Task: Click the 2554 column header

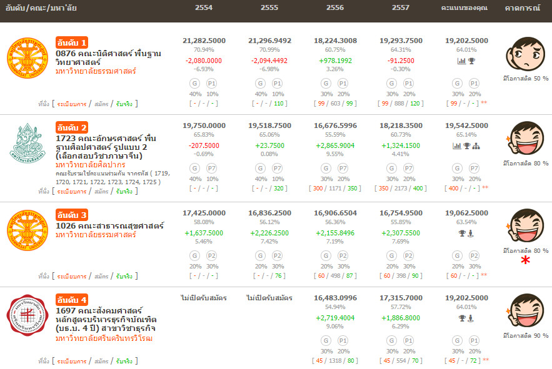Action: point(204,7)
